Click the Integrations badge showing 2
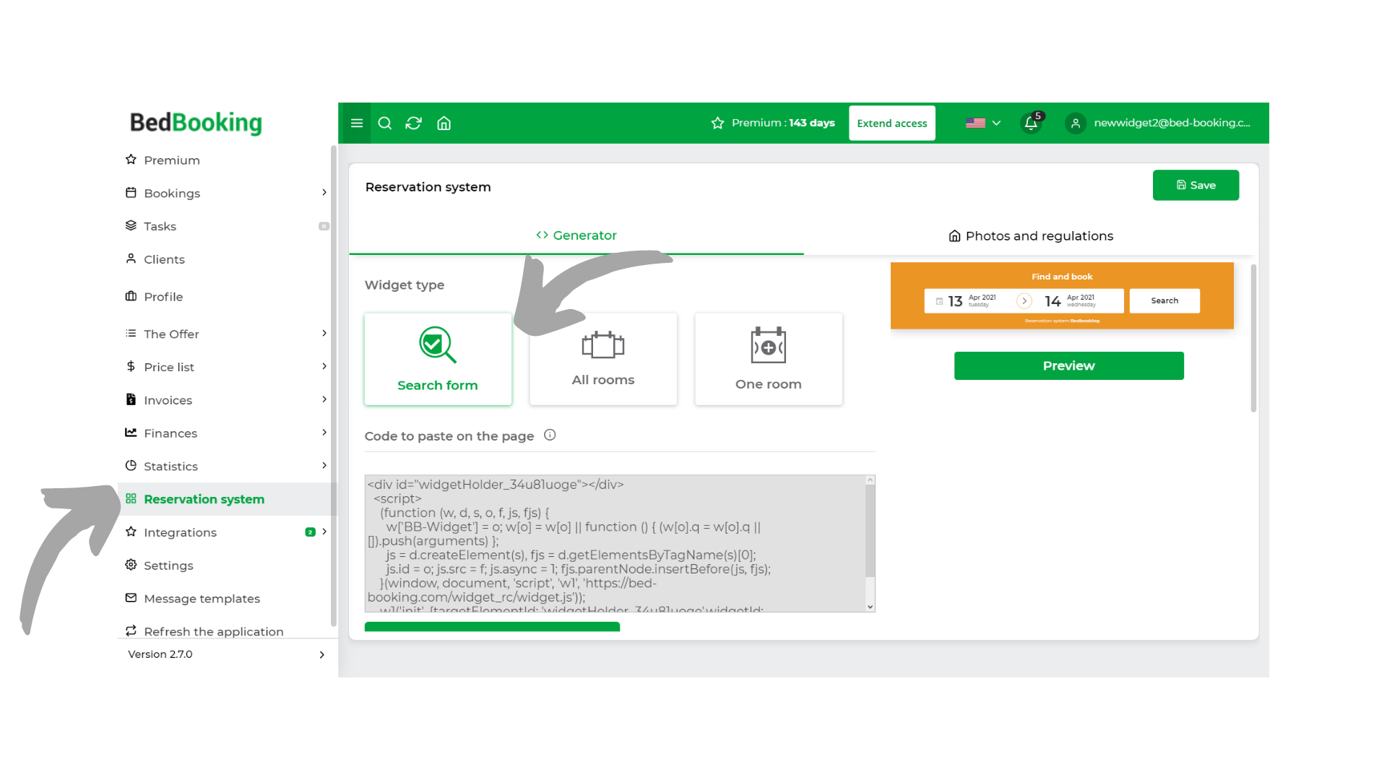This screenshot has width=1387, height=780. [x=311, y=532]
